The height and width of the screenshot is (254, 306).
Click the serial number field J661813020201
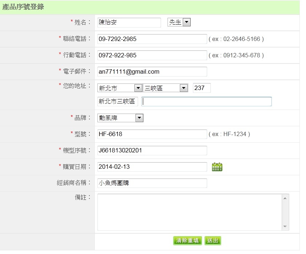(152, 150)
